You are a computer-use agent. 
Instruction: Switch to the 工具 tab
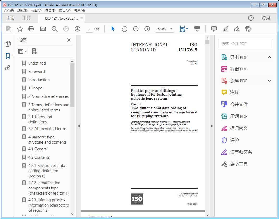click(26, 18)
